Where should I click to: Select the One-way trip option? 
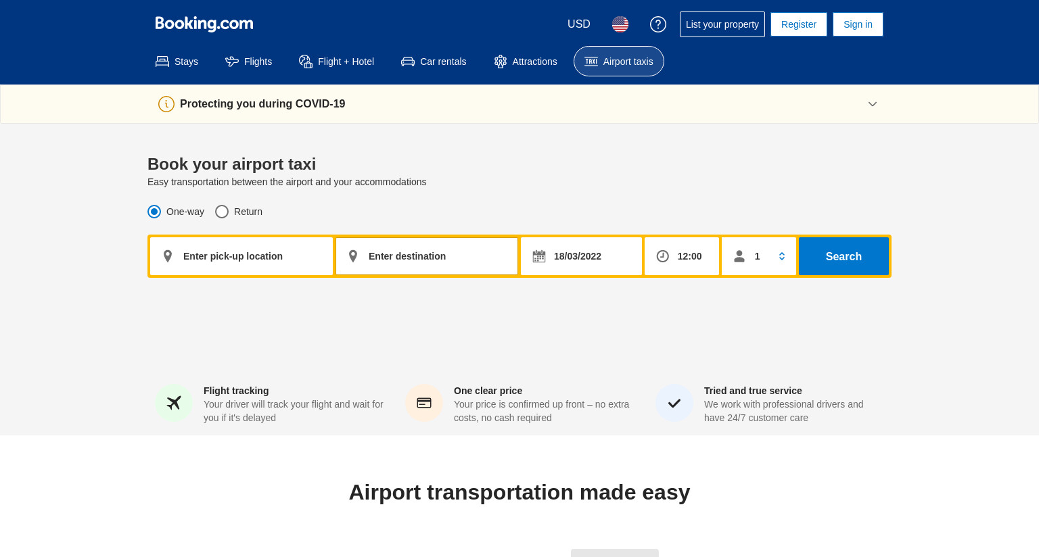pos(176,212)
